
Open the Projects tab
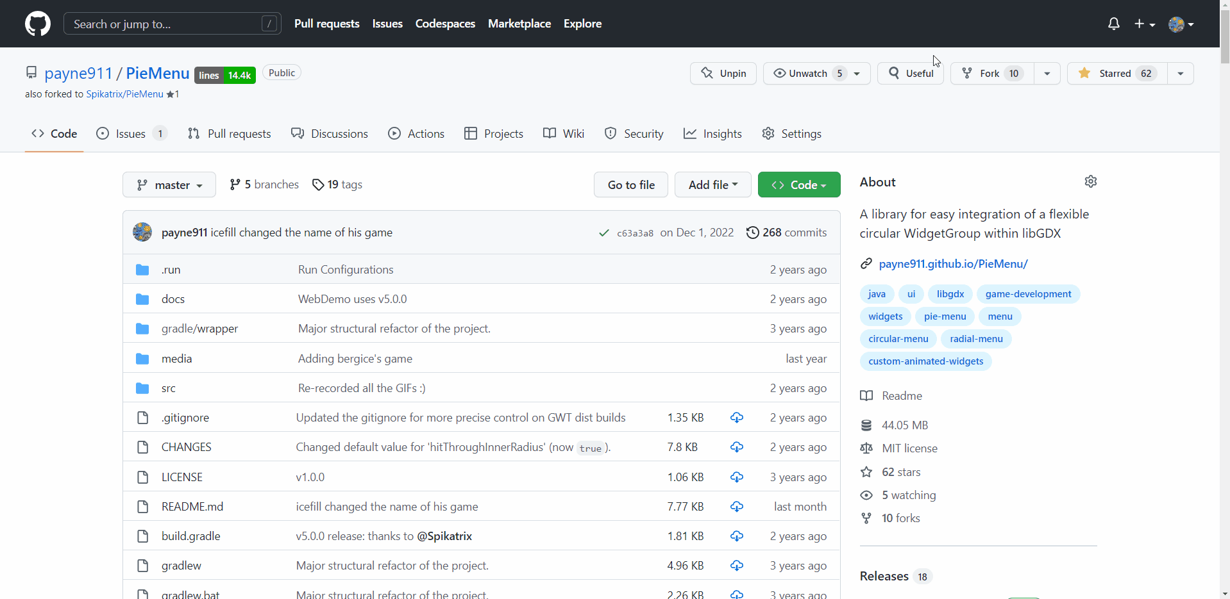coord(494,133)
